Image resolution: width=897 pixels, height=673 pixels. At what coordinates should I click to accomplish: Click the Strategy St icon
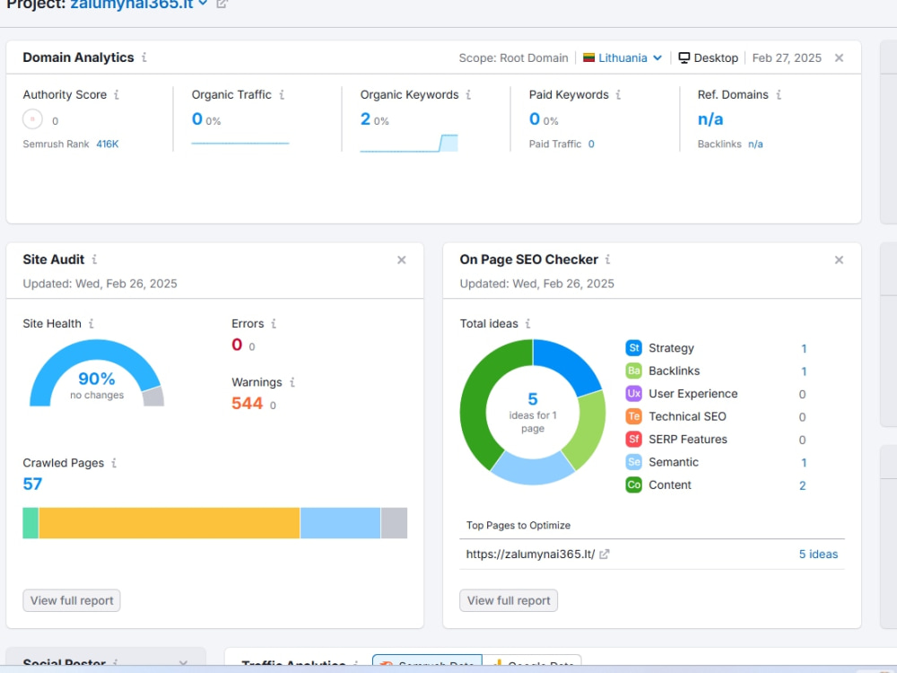[634, 348]
